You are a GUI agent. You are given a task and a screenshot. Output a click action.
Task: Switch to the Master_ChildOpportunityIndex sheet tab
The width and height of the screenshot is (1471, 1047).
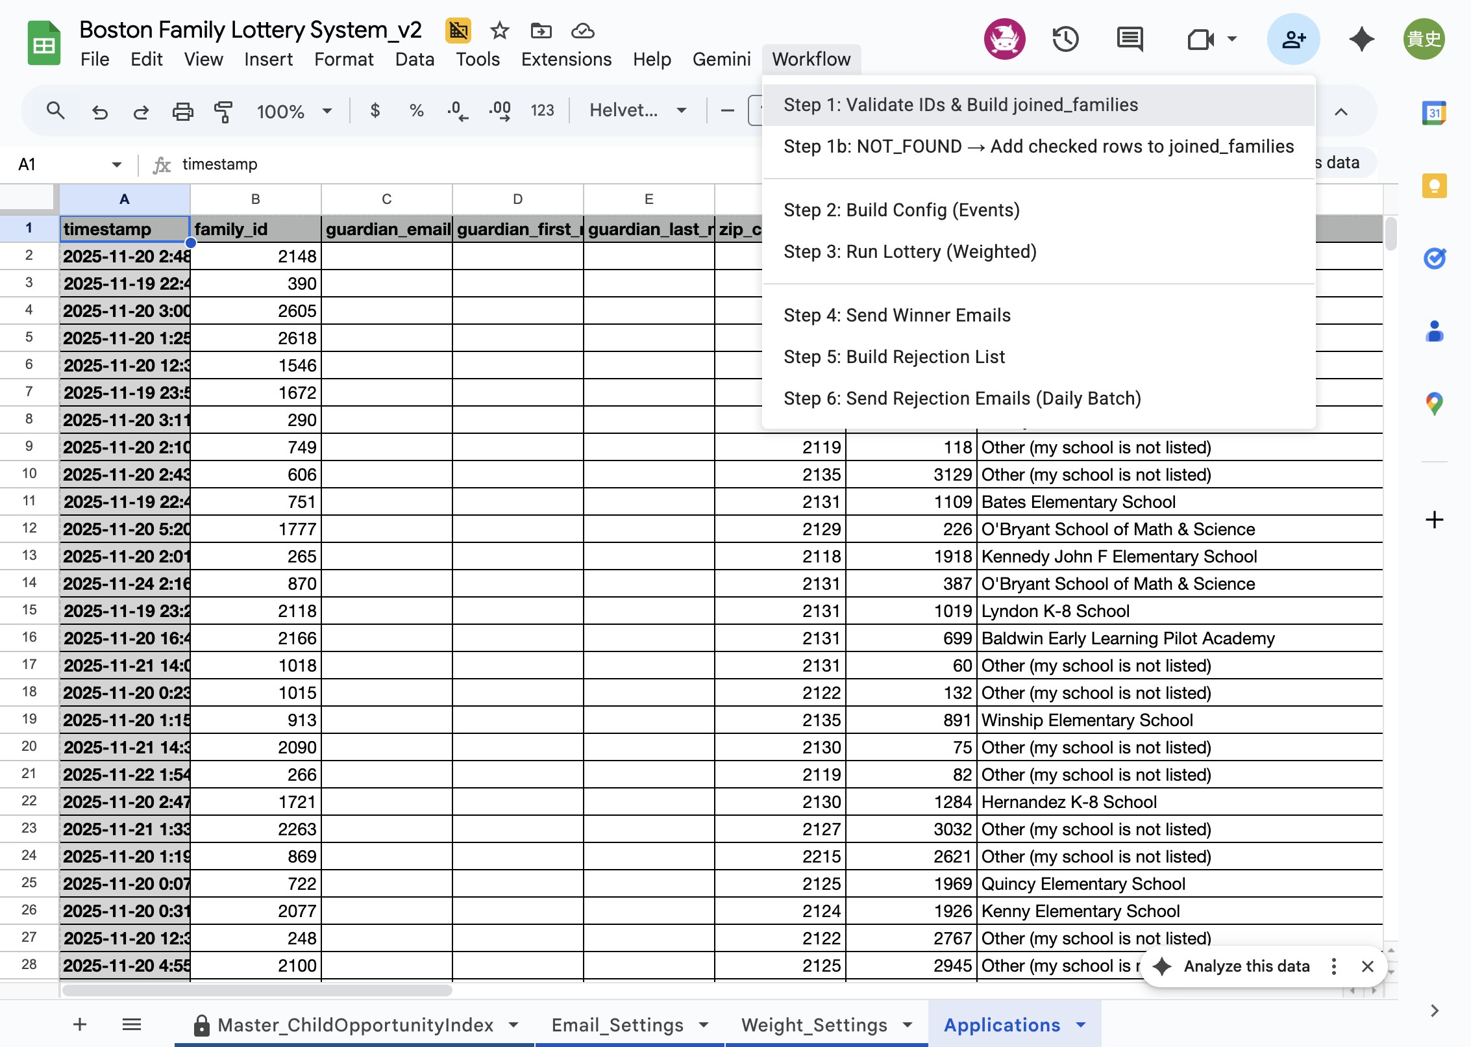pos(355,1025)
